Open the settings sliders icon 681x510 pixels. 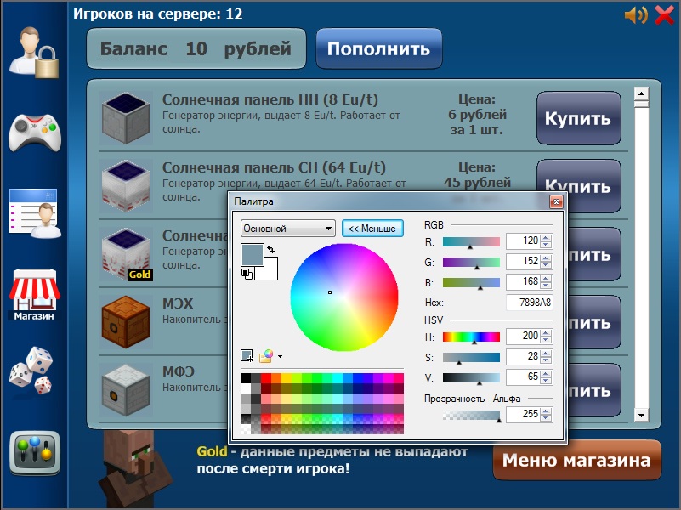[34, 453]
